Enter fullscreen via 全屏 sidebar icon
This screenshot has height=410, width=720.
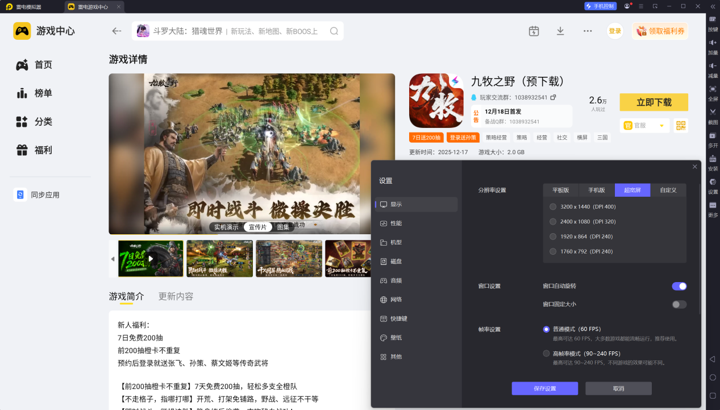click(x=713, y=92)
